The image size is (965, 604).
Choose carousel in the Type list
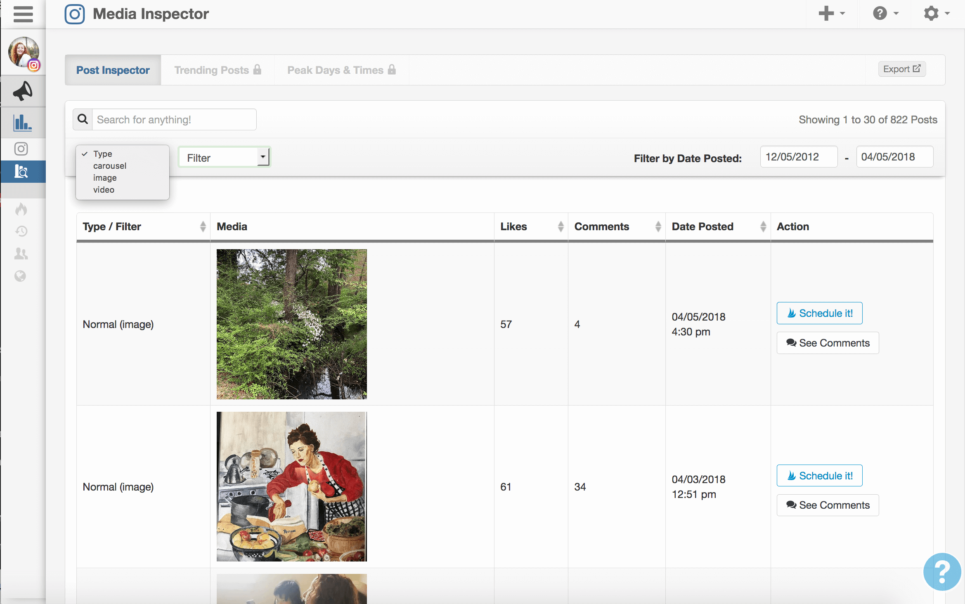[110, 166]
